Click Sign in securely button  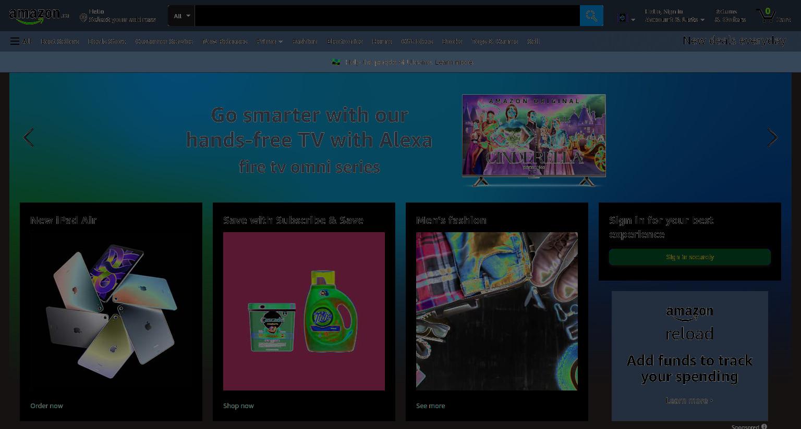[690, 257]
